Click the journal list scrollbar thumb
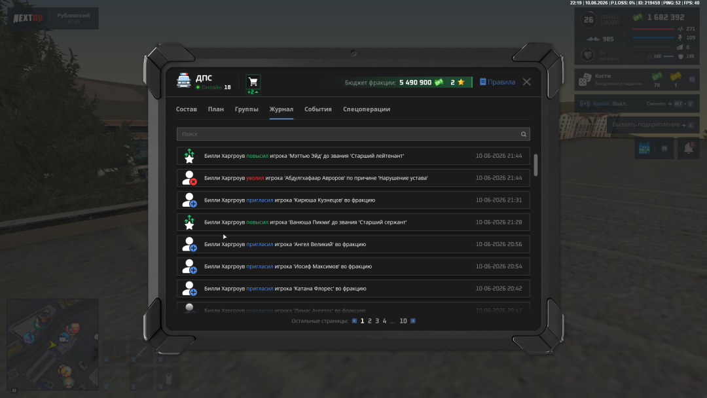This screenshot has width=707, height=398. [x=535, y=165]
